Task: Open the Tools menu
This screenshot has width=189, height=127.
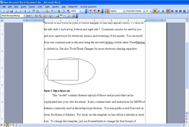Action: pyautogui.click(x=40, y=7)
